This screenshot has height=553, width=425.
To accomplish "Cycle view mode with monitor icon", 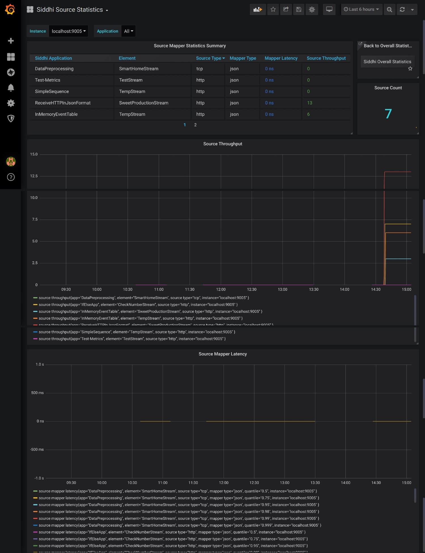I will pyautogui.click(x=329, y=9).
